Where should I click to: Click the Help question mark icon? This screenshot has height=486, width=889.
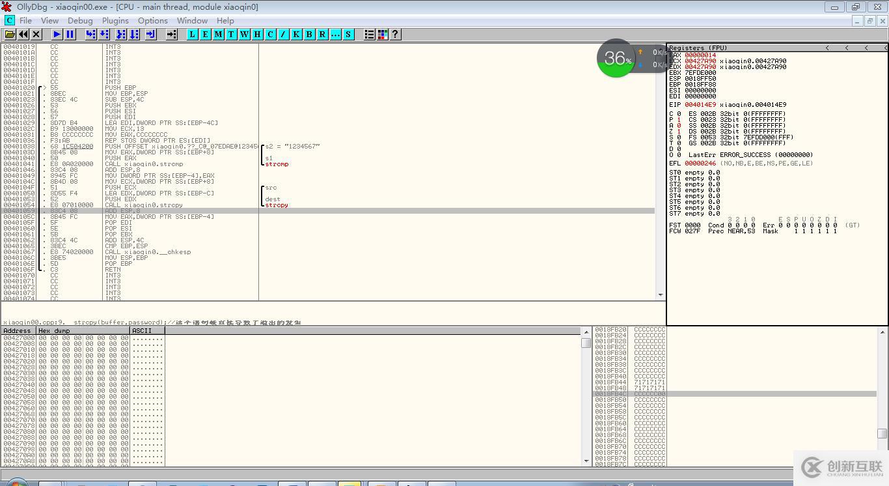click(395, 34)
